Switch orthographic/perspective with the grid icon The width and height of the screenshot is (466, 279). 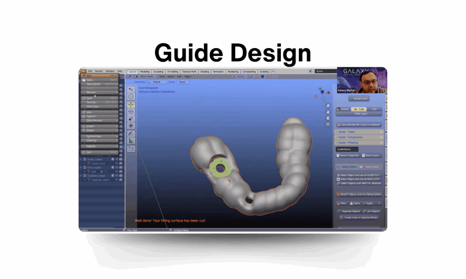point(328,124)
